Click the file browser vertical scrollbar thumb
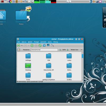 [83, 56]
